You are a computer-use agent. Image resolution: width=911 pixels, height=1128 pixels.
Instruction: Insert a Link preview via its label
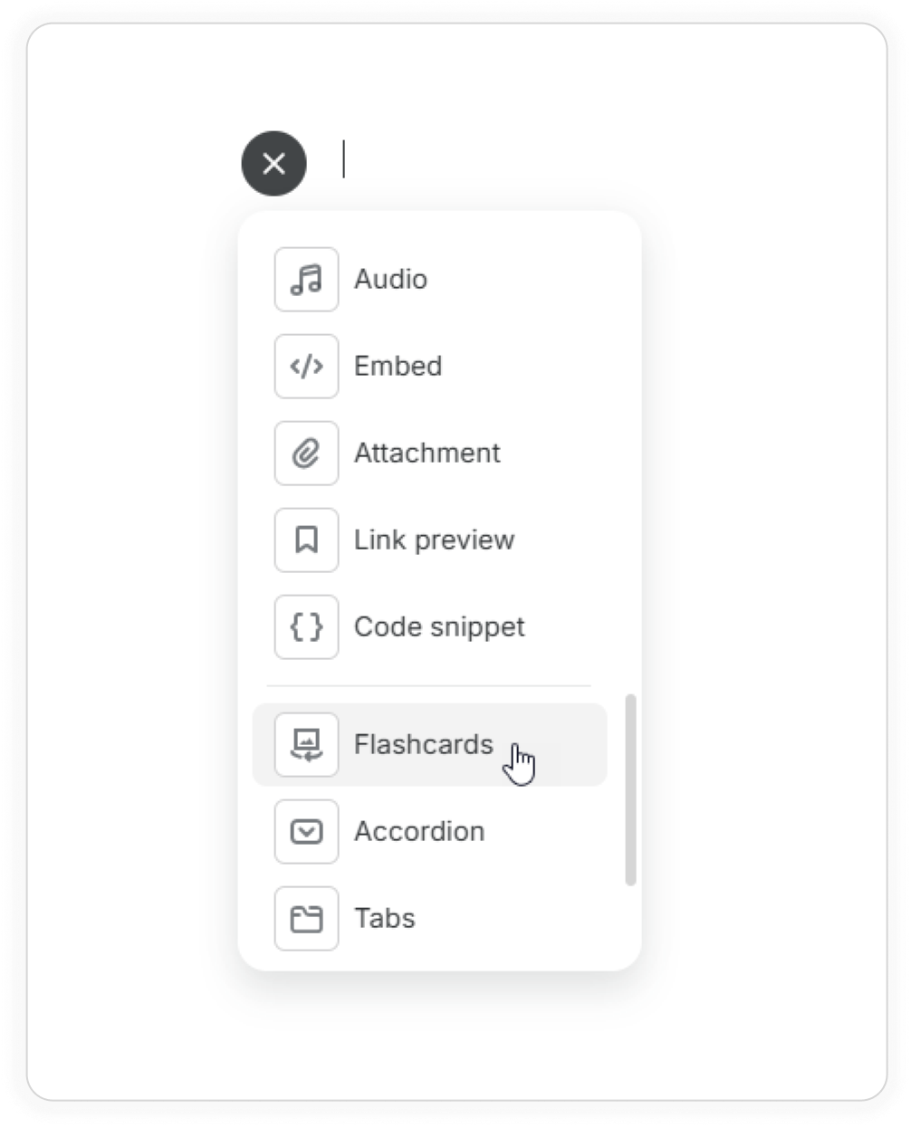[434, 540]
